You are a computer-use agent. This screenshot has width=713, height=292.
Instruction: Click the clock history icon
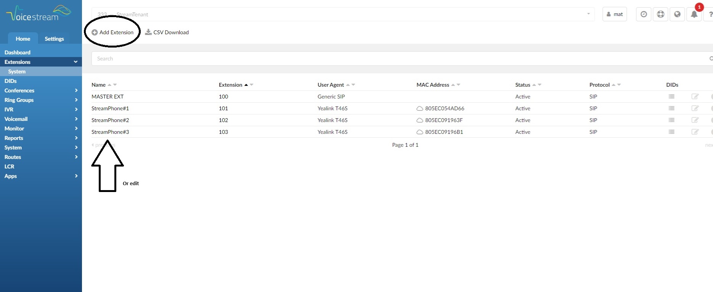pyautogui.click(x=644, y=14)
